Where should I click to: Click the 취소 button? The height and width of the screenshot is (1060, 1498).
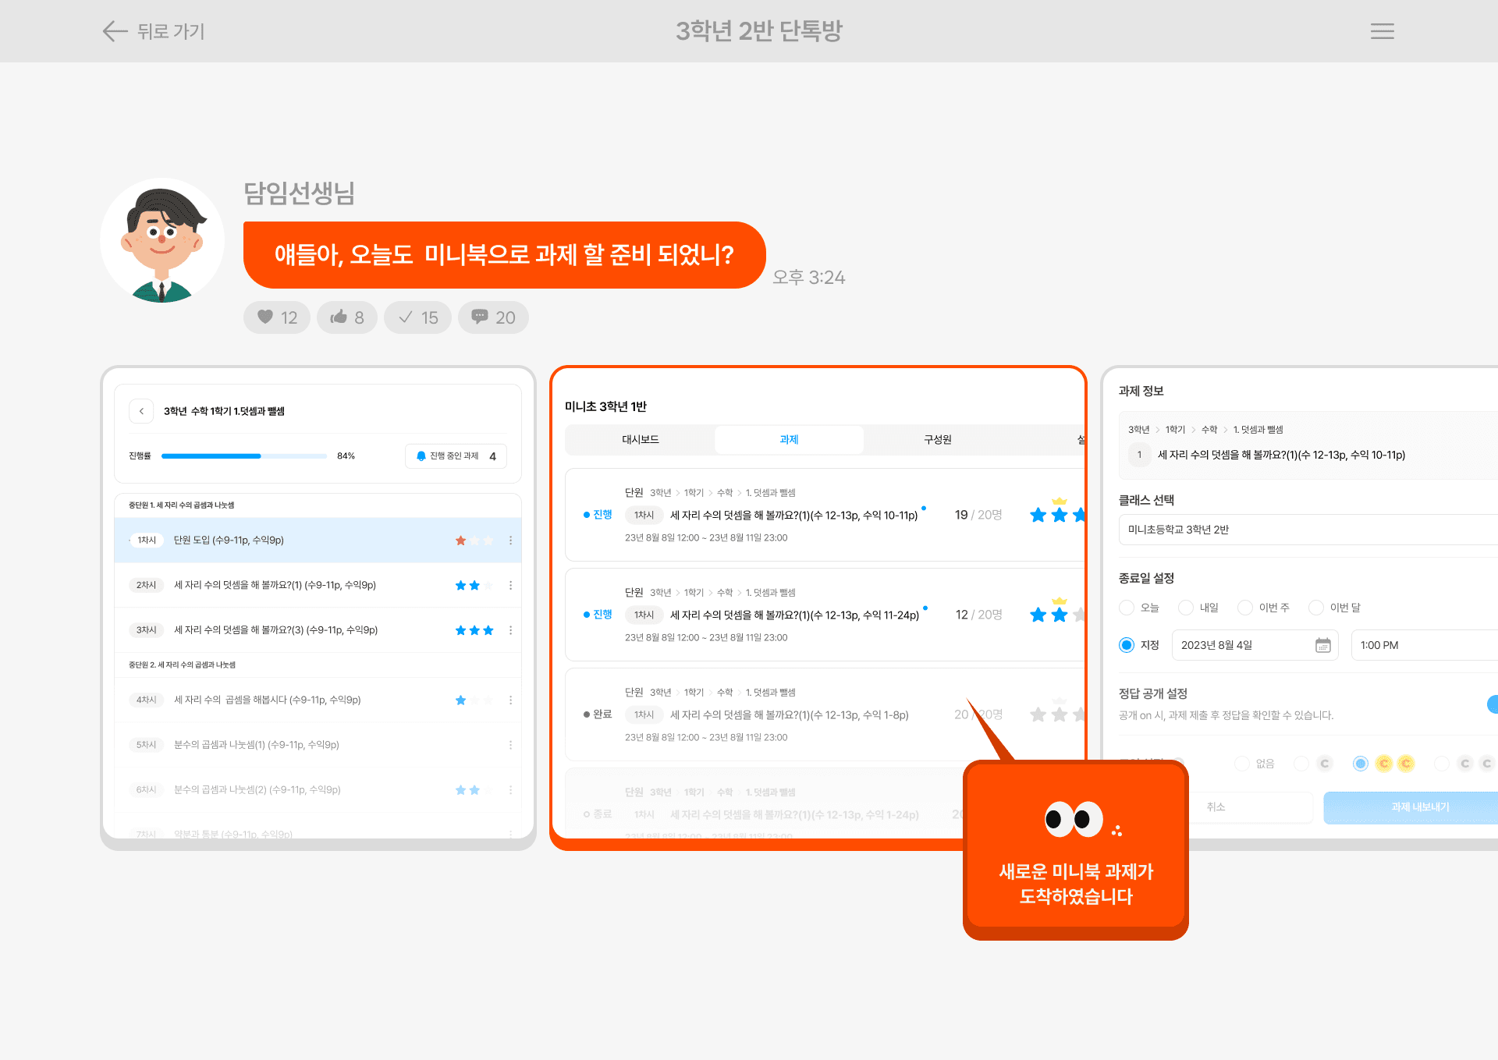[1216, 807]
